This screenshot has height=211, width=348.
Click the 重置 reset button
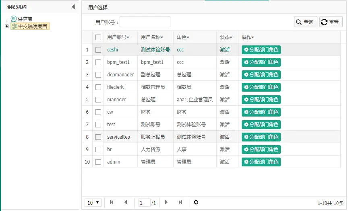[331, 22]
